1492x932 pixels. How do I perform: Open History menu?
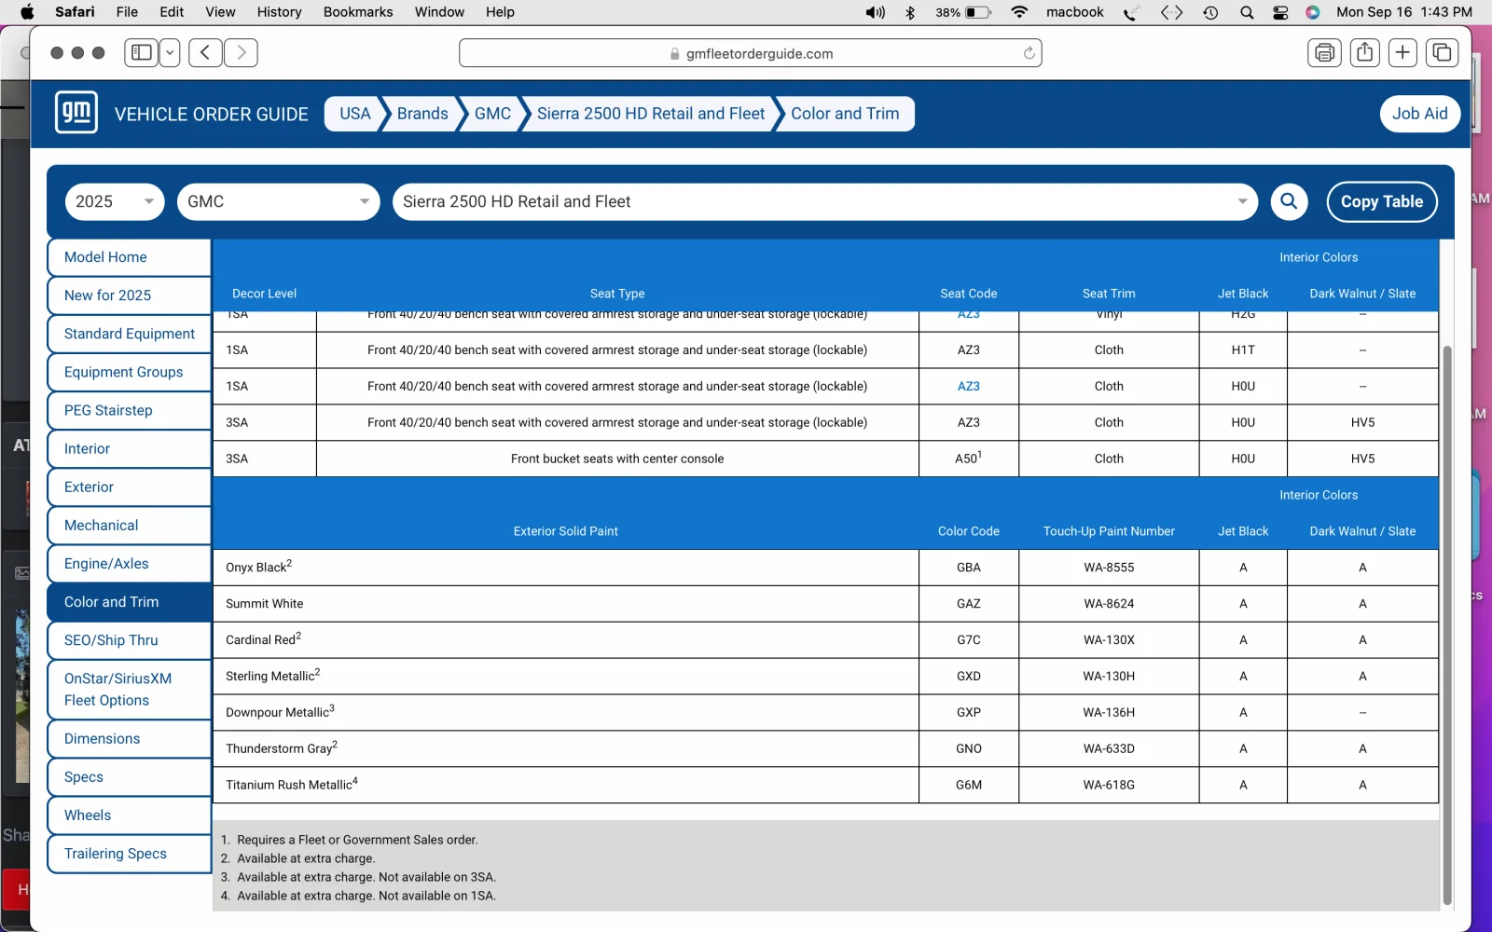point(279,12)
